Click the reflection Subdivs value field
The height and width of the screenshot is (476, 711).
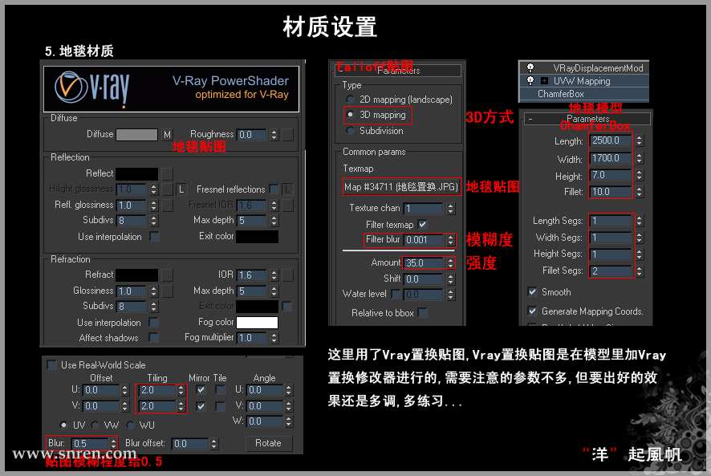pyautogui.click(x=132, y=221)
